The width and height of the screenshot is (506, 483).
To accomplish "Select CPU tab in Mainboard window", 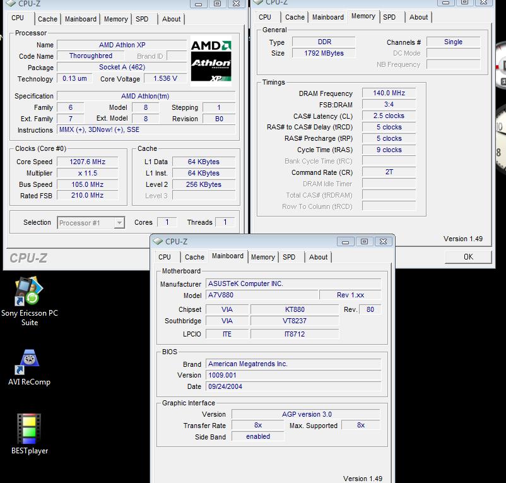I will click(x=165, y=257).
